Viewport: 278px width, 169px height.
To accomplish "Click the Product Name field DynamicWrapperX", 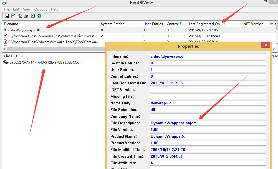I will click(x=208, y=136).
